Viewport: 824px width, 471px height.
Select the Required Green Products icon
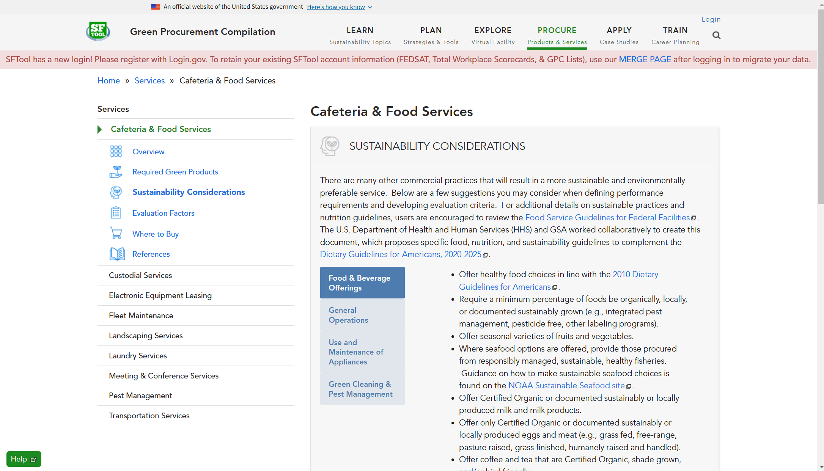click(116, 172)
